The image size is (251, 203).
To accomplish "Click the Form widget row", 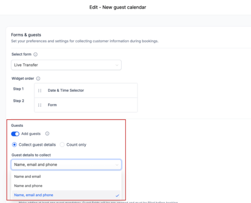I will click(x=86, y=105).
